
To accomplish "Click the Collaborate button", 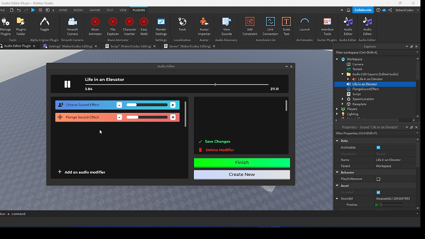I will click(363, 10).
